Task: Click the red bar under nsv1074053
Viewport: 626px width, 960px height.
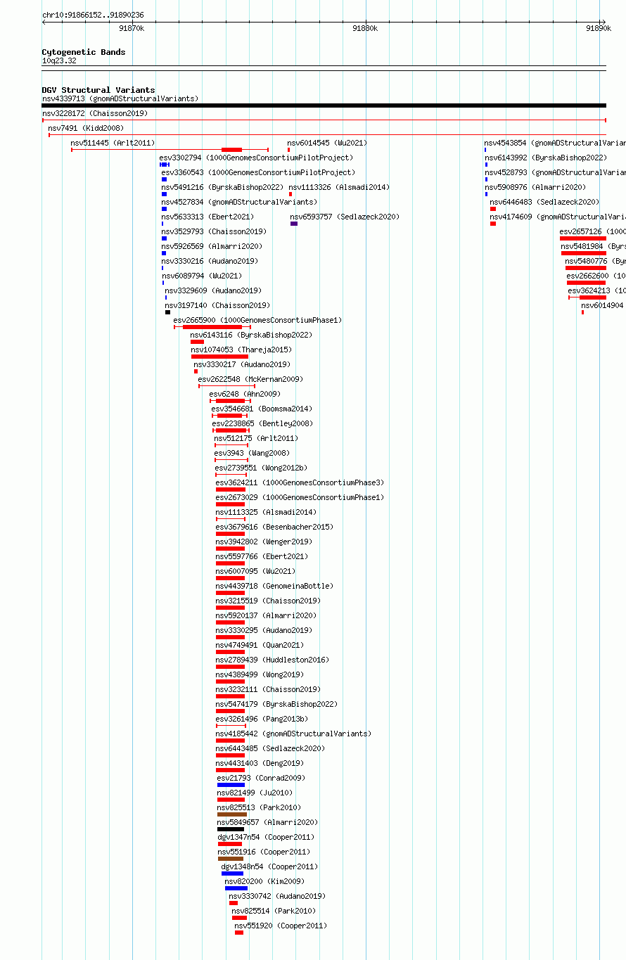Action: (219, 357)
